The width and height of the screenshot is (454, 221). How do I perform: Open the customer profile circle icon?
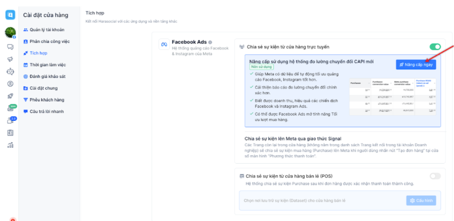[10, 84]
